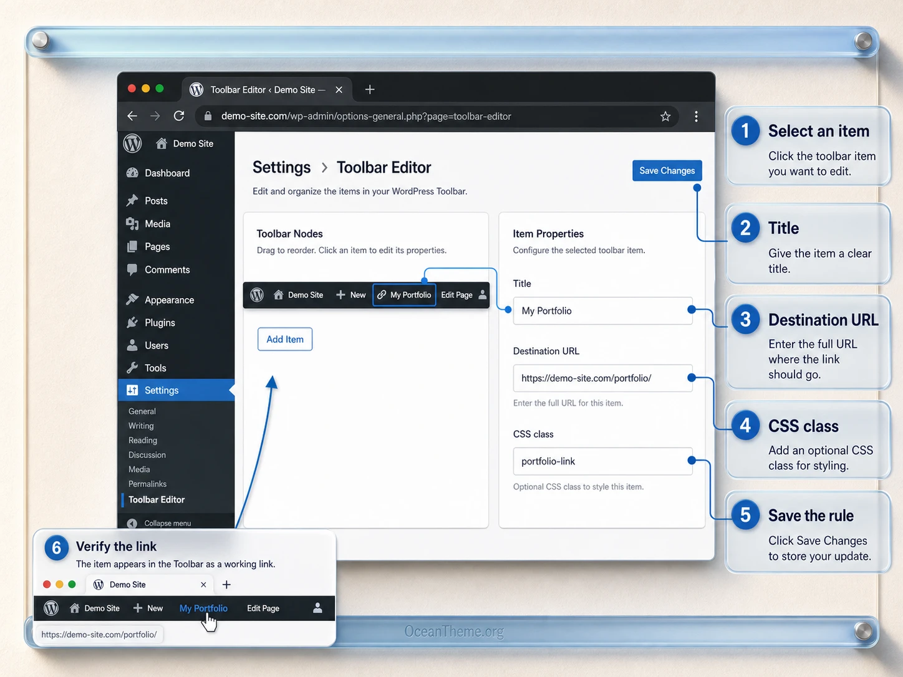Click the Demo Site home icon in admin bar
This screenshot has width=903, height=677.
[x=162, y=143]
